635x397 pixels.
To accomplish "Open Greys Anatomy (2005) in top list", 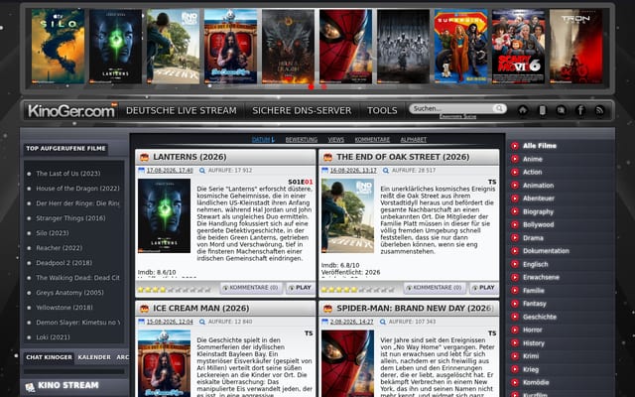I will 69,293.
